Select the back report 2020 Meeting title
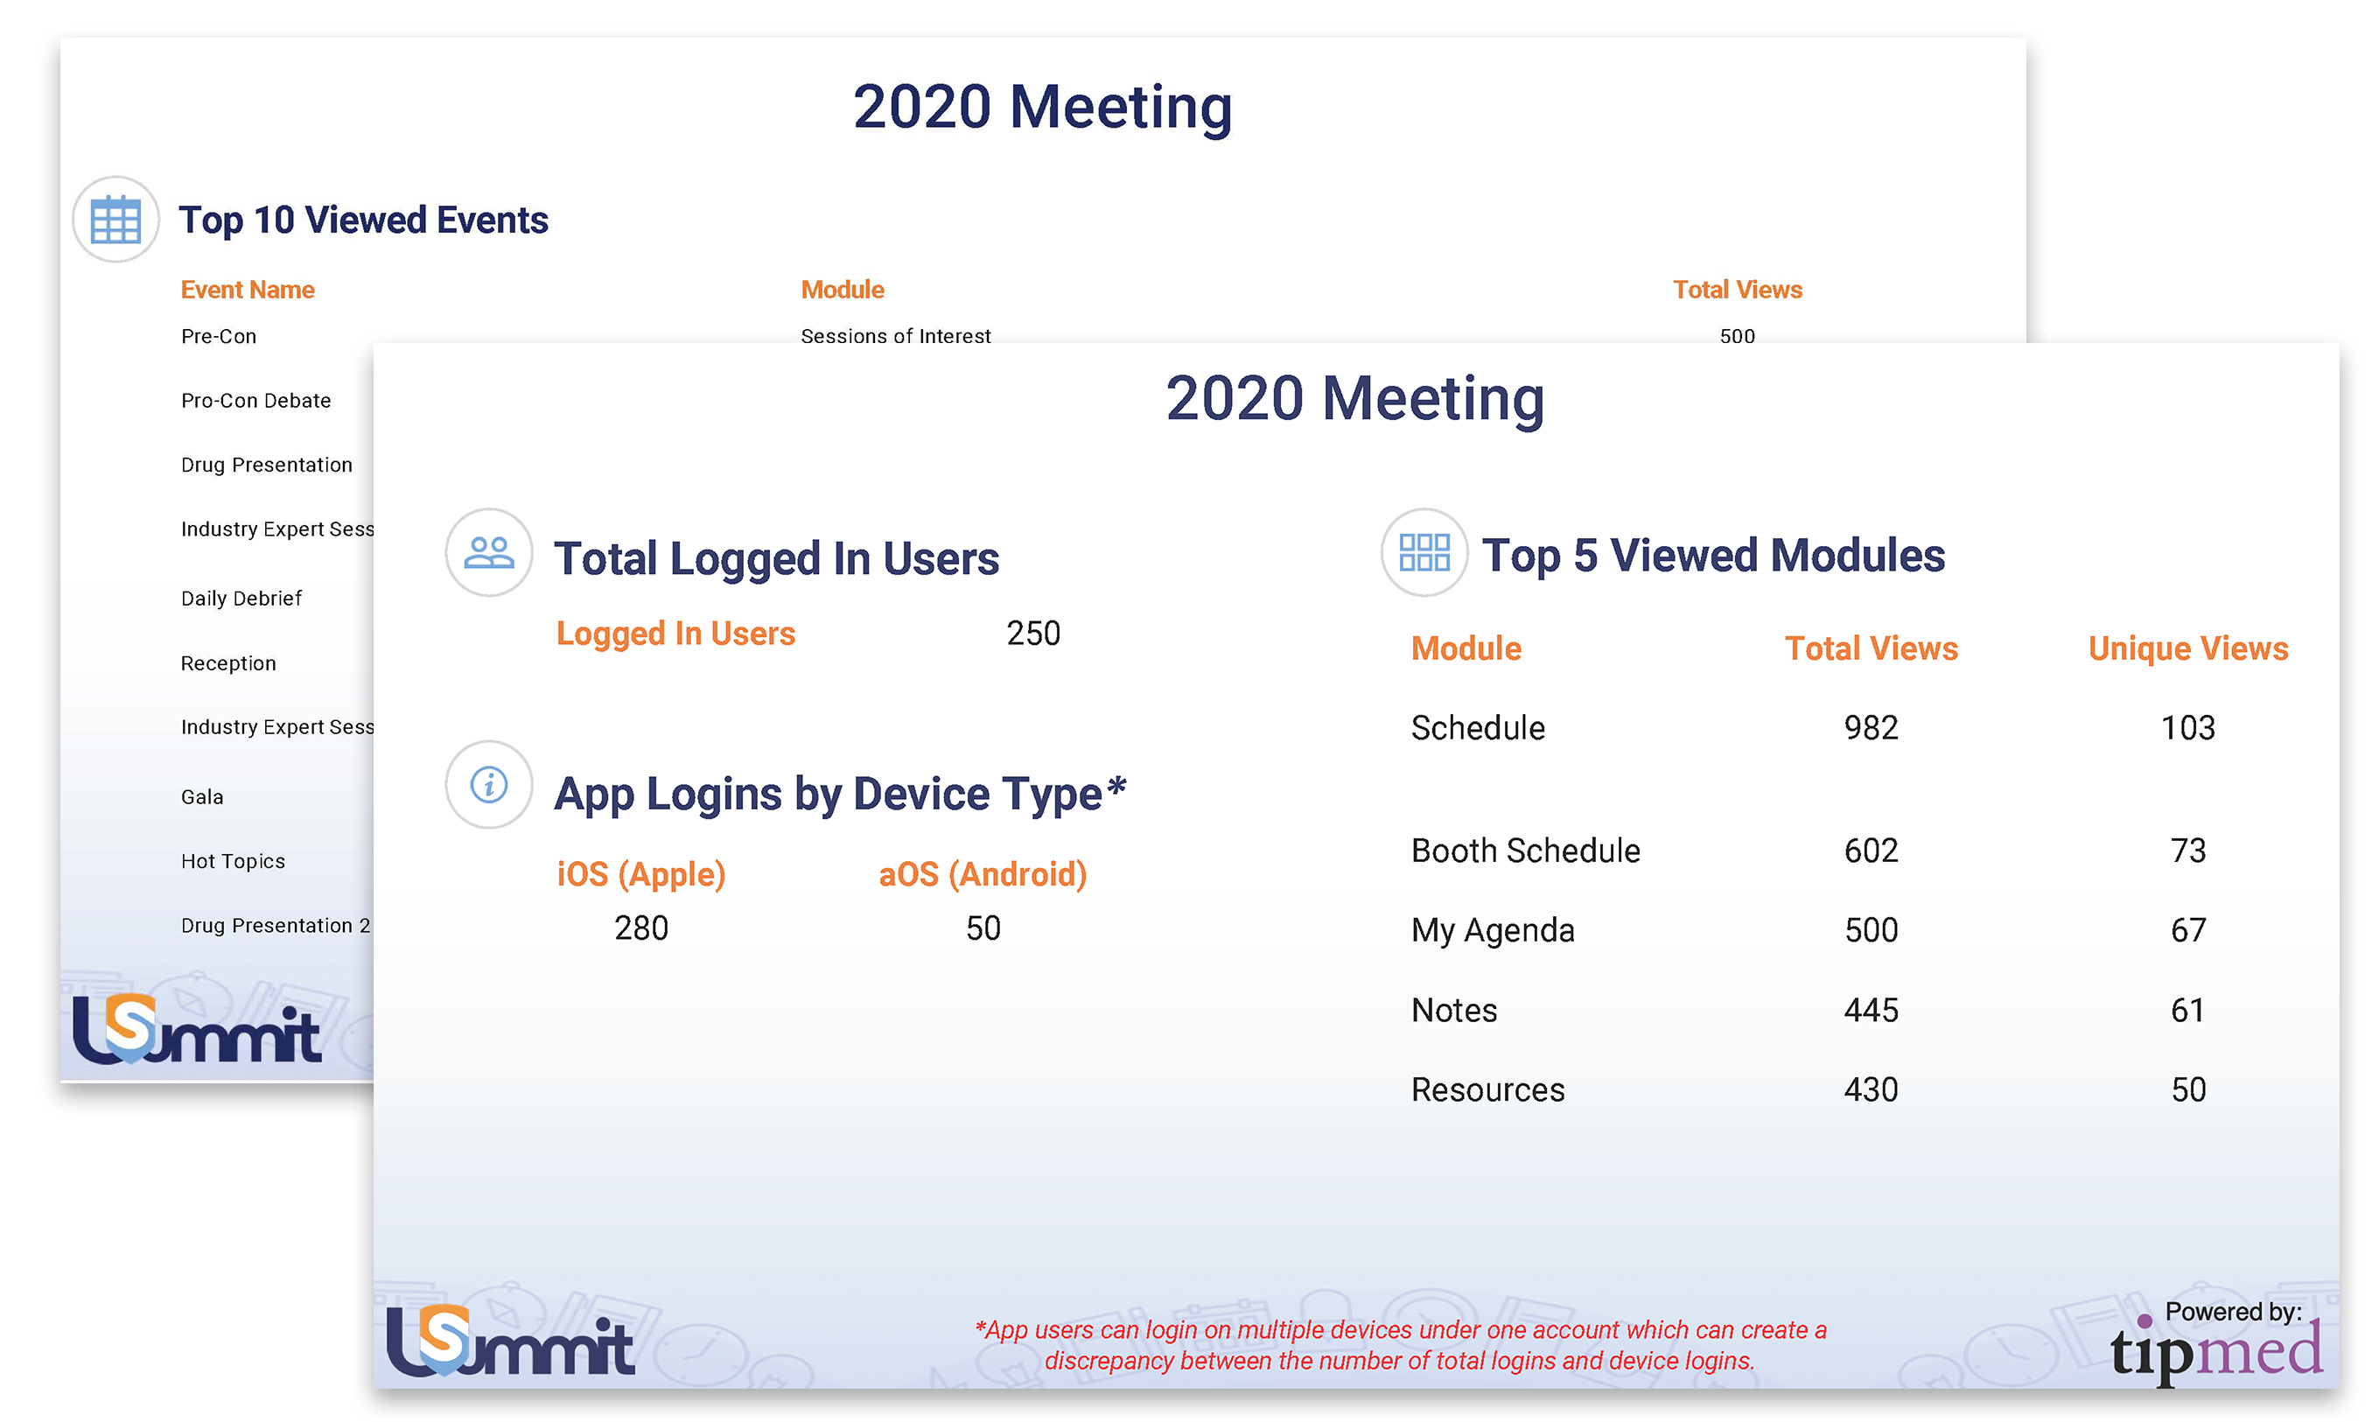The width and height of the screenshot is (2379, 1422). 1042,107
